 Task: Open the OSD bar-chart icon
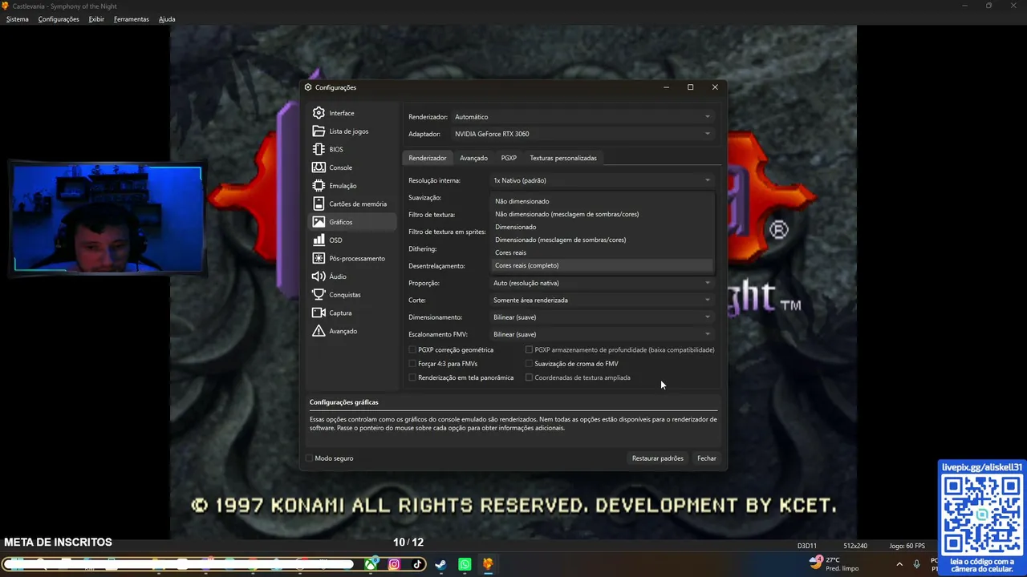click(319, 240)
